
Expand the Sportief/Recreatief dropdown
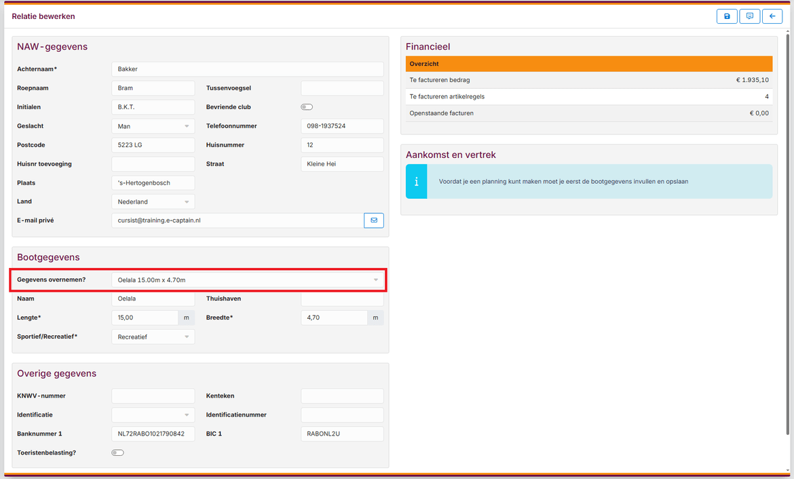click(x=153, y=337)
